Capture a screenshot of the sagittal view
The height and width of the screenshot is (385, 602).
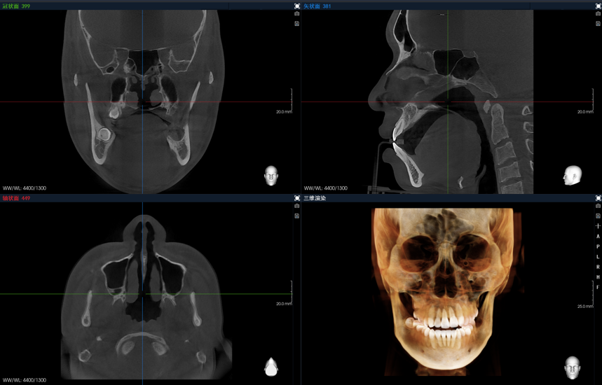tap(598, 14)
